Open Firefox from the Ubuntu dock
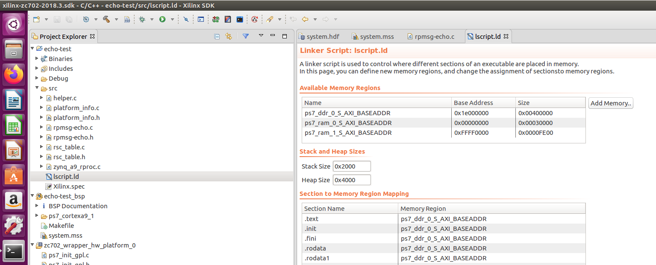Viewport: 656px width, 265px height. tap(14, 74)
